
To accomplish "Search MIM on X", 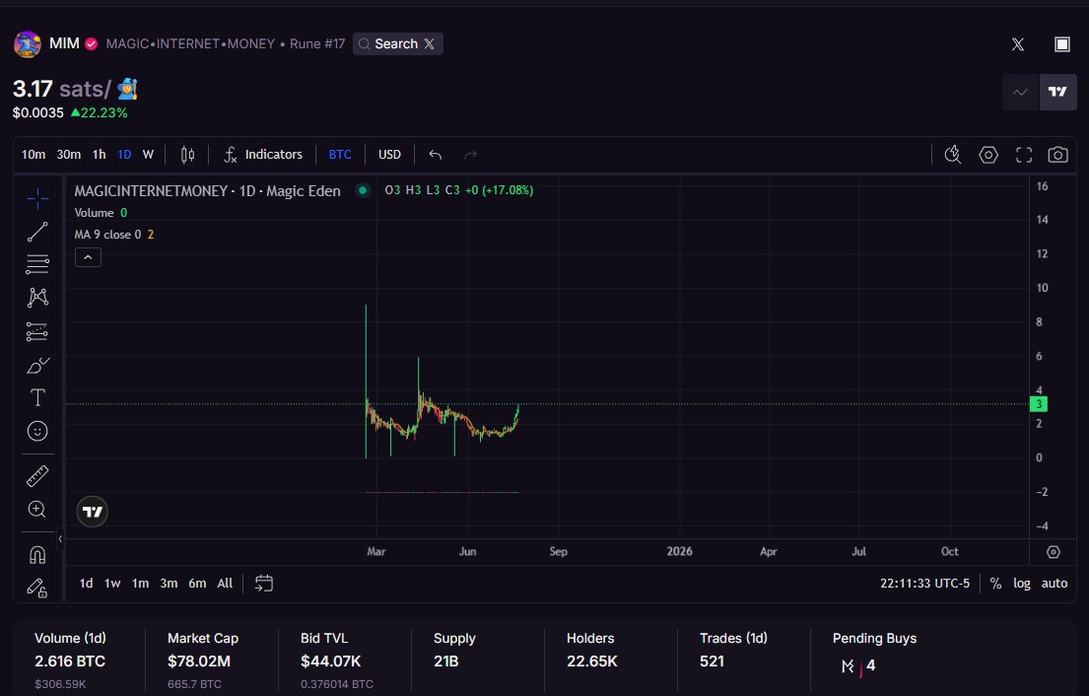I will (x=397, y=43).
